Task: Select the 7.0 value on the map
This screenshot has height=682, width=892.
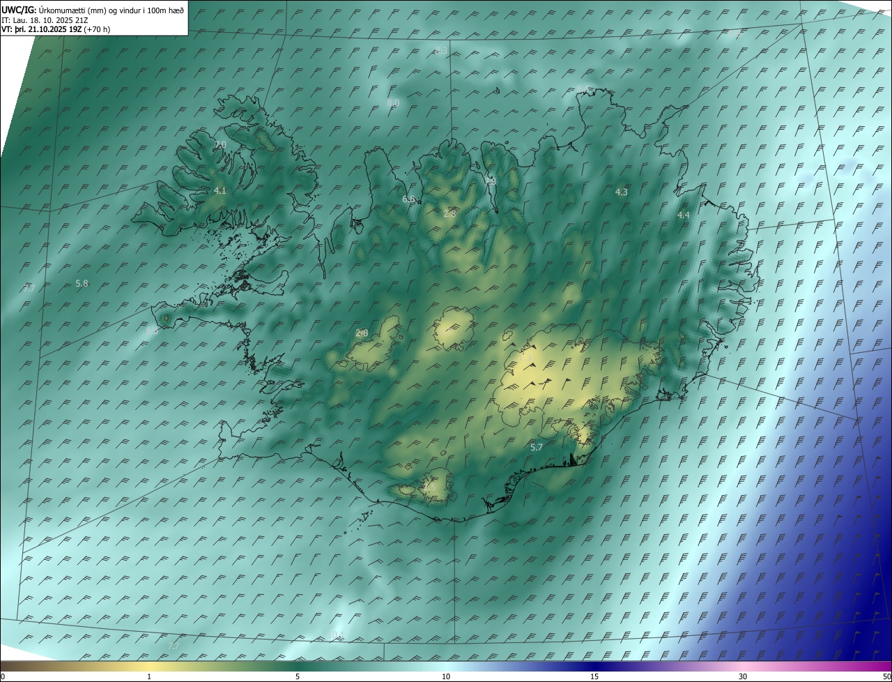Action: [220, 144]
